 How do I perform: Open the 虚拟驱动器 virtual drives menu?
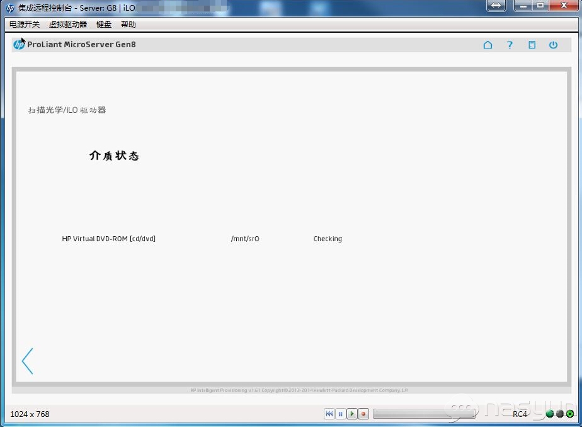[x=68, y=25]
